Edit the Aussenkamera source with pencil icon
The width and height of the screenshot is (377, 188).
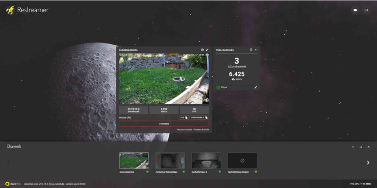207,50
